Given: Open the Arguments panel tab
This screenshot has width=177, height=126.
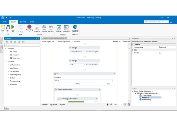Looking at the screenshot, I should 53,105.
